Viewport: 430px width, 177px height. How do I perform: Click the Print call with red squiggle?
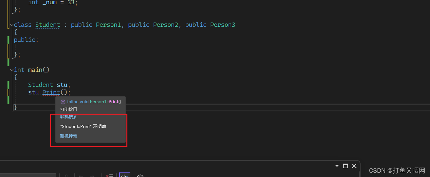51,92
